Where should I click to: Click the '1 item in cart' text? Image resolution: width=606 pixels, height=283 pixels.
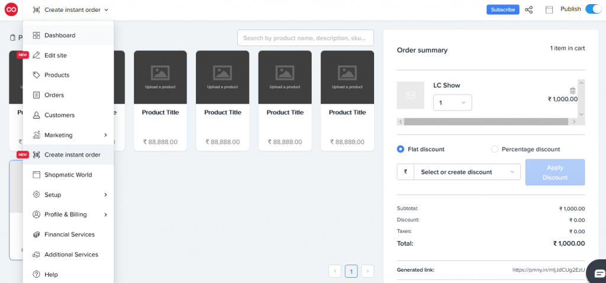pos(568,49)
